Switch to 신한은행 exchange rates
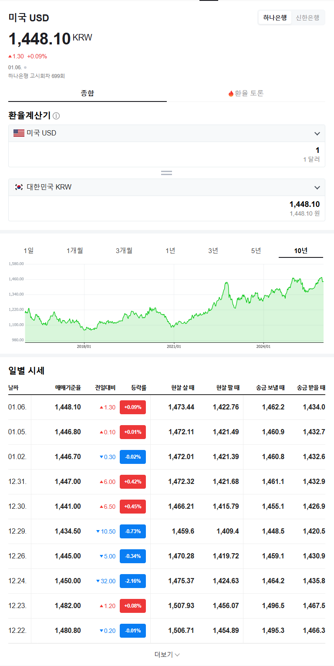334x666 pixels. point(308,17)
